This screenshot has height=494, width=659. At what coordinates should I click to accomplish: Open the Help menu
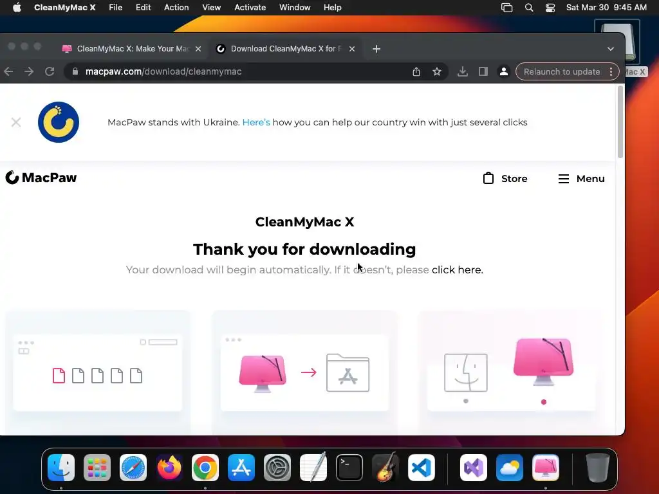tap(333, 8)
